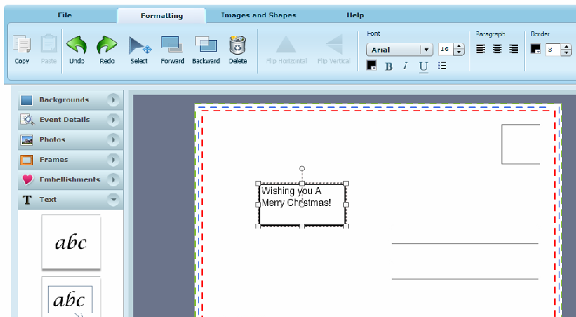This screenshot has width=576, height=317.
Task: Click the rotation handle above the text box
Action: (302, 168)
